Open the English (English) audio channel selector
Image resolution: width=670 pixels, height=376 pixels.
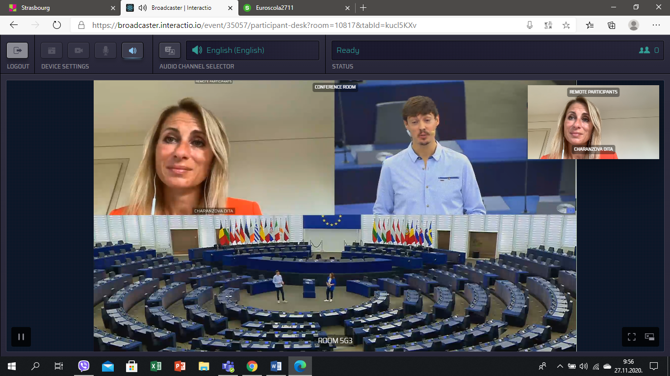[252, 50]
